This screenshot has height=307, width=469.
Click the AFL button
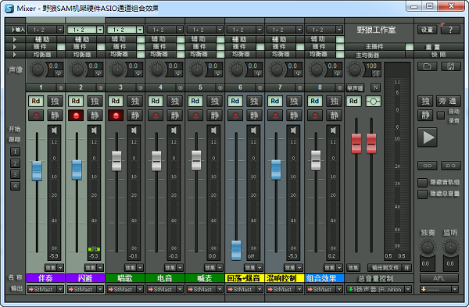439,278
